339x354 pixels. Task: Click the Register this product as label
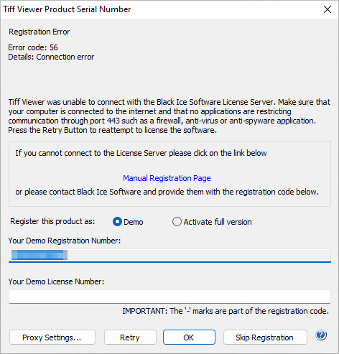[x=52, y=221]
